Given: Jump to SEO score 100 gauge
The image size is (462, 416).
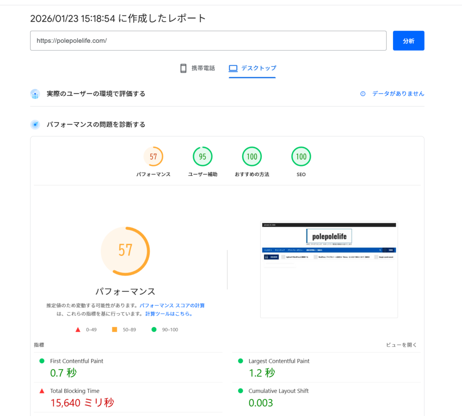Looking at the screenshot, I should tap(301, 157).
